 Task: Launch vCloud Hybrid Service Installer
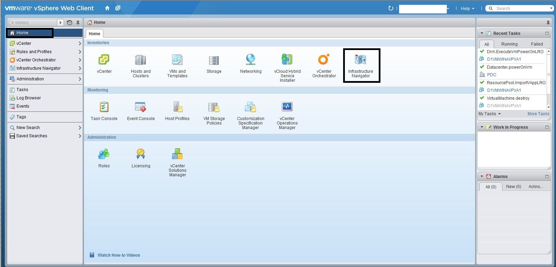pos(287,60)
